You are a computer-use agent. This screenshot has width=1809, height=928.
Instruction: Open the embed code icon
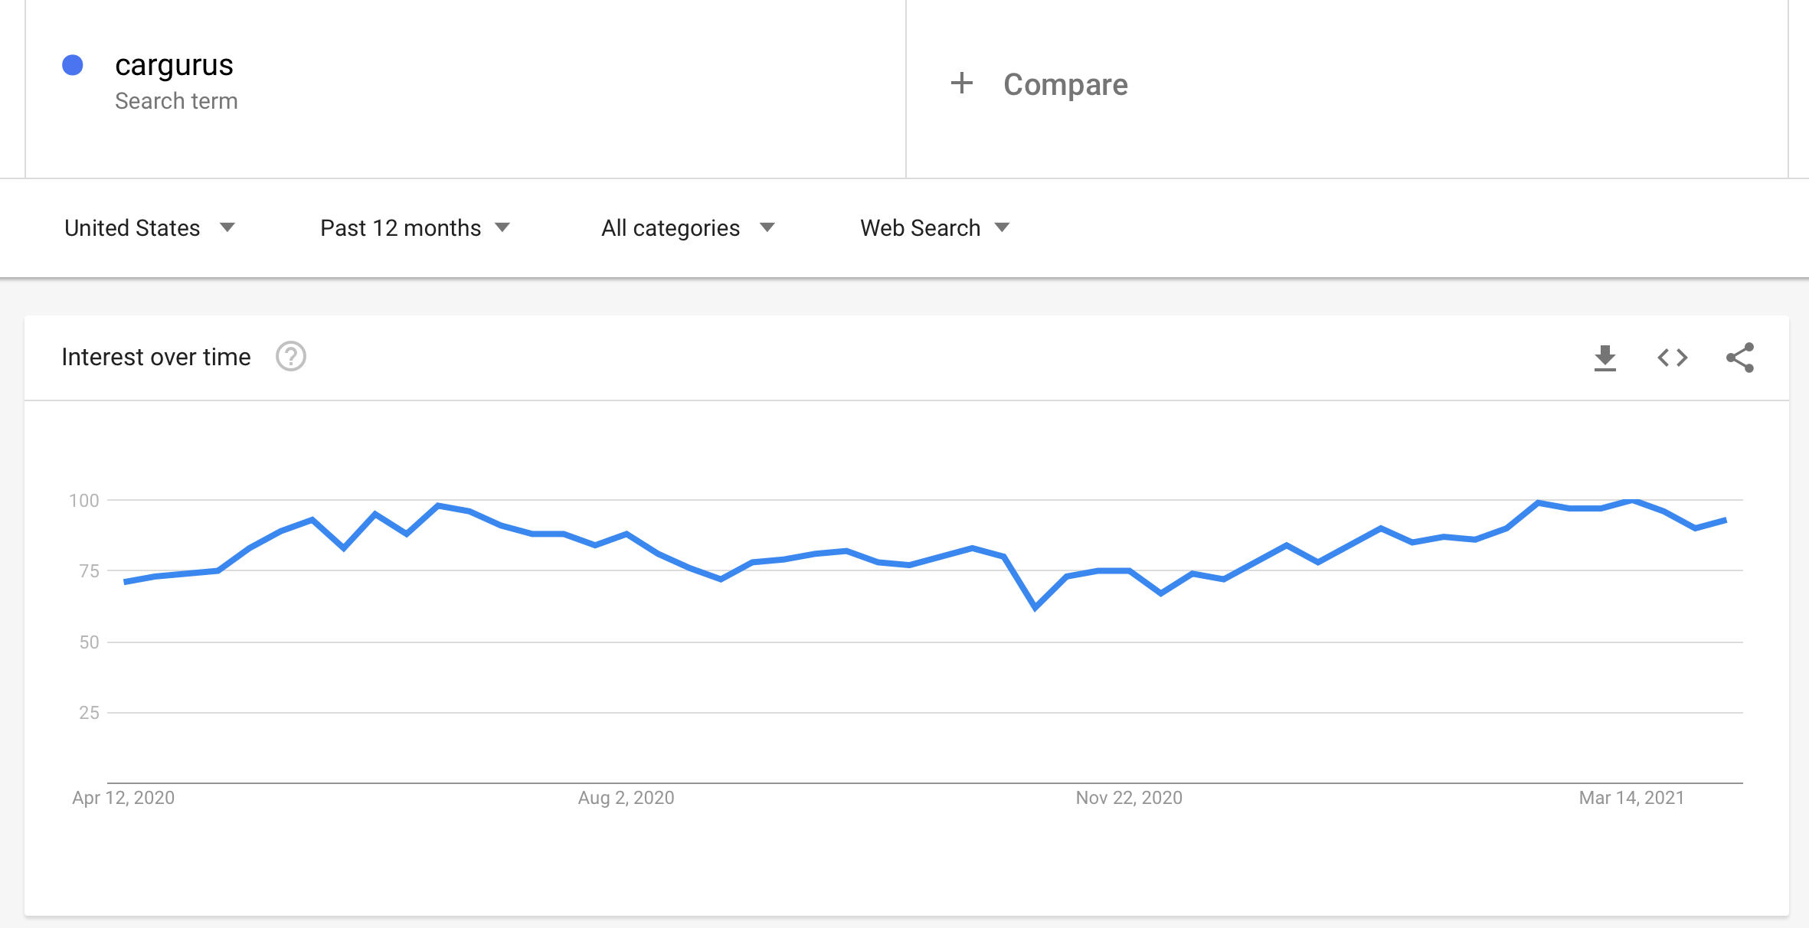(x=1672, y=358)
